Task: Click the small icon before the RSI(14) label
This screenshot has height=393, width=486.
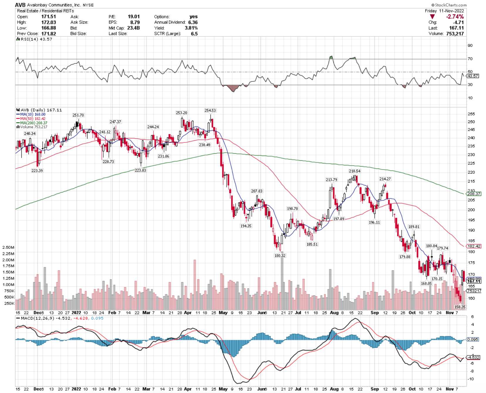Action: pos(18,39)
